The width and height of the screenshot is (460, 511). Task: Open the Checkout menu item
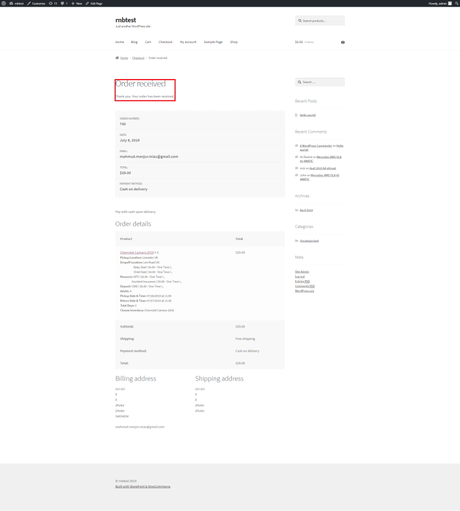click(x=165, y=42)
